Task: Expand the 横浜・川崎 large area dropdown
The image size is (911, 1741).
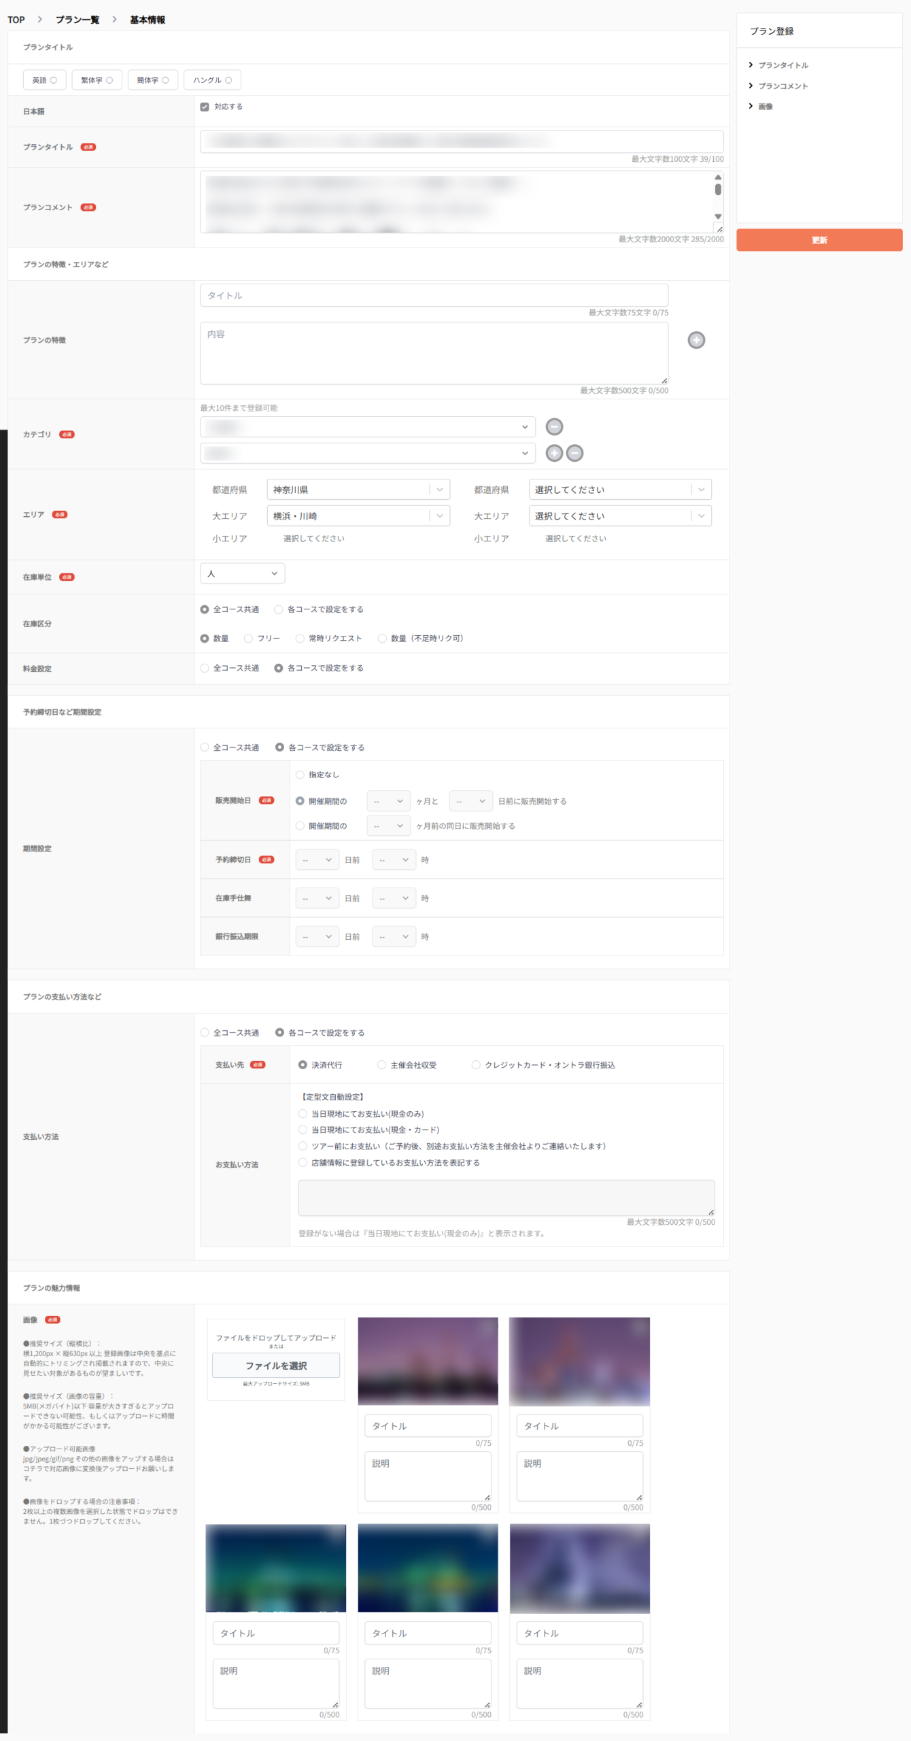Action: (358, 516)
